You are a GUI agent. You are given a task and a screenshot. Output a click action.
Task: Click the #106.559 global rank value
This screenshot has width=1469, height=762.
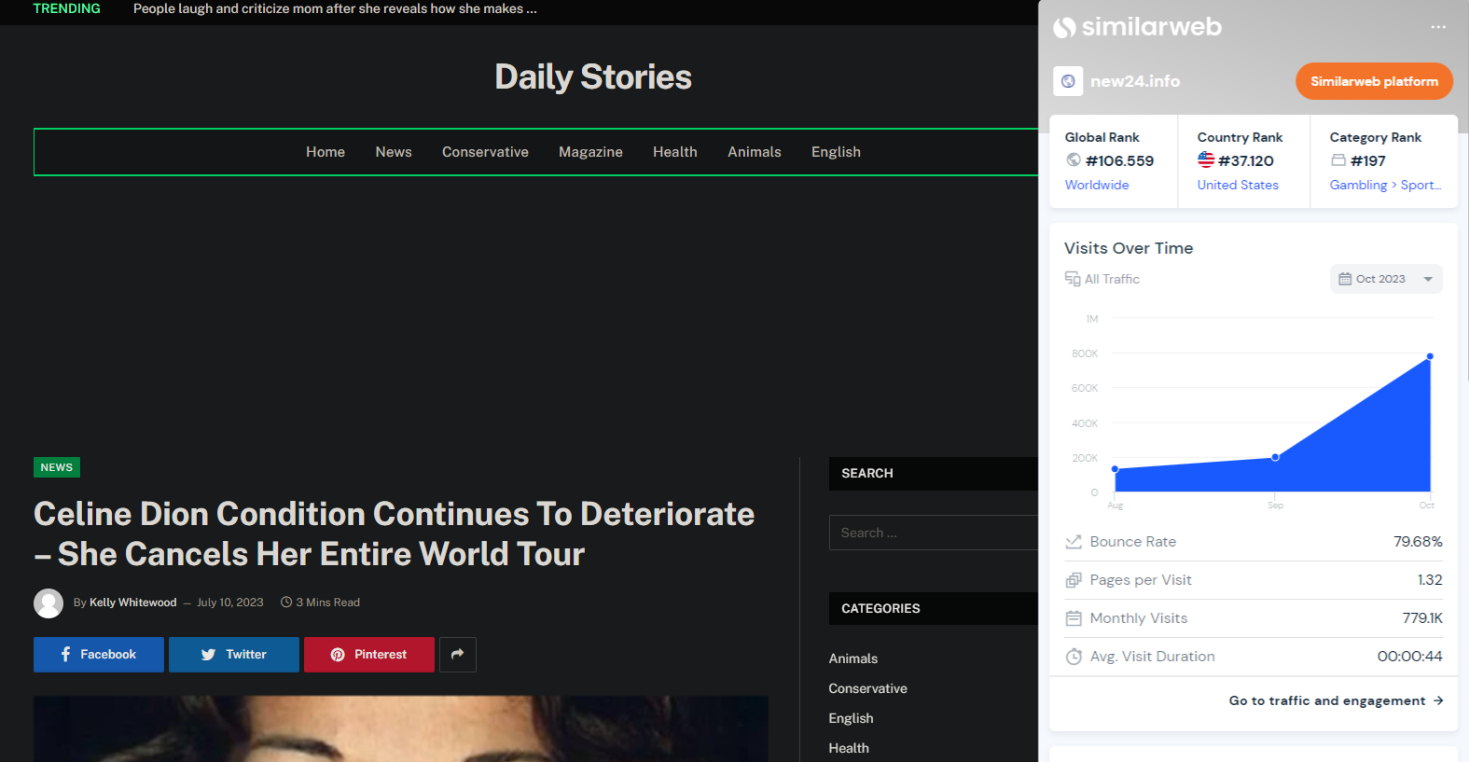(x=1119, y=160)
